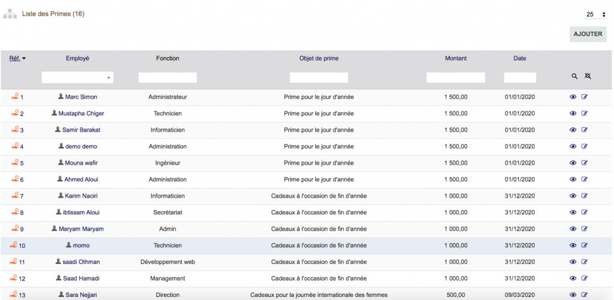
Task: Click the prime icon beside reference 5
Action: (15, 163)
